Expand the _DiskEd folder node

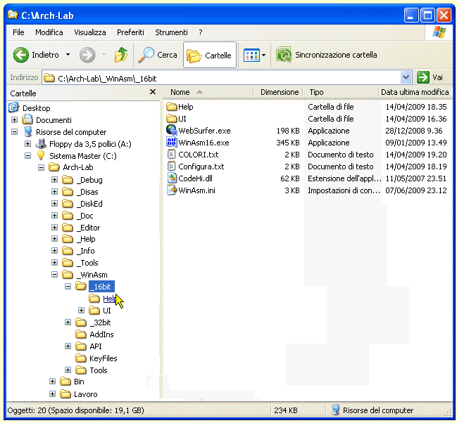coord(54,203)
